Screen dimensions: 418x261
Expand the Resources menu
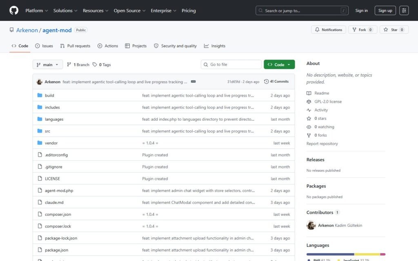[x=96, y=10]
